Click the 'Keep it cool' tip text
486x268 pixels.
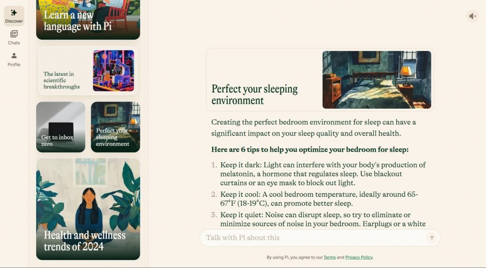(x=319, y=199)
